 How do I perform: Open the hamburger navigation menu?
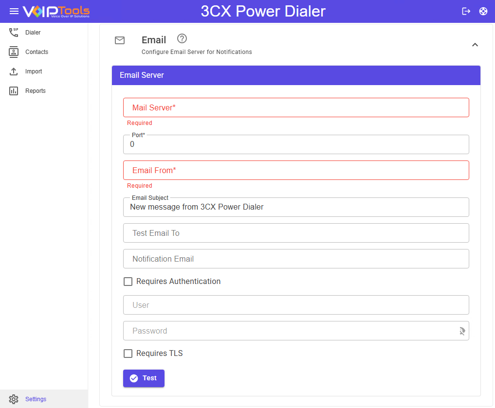[14, 11]
